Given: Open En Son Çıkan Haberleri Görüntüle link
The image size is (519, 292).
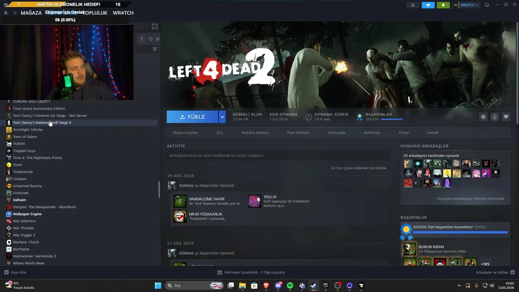Looking at the screenshot, I should click(x=358, y=168).
